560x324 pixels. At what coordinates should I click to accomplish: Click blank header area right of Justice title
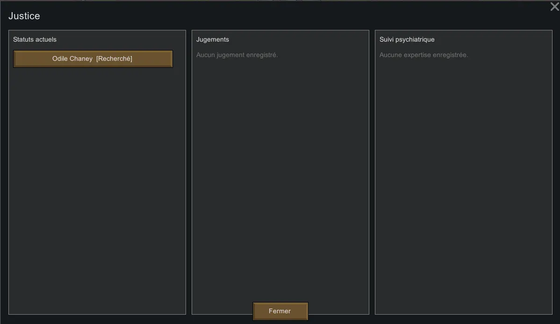tap(280, 16)
